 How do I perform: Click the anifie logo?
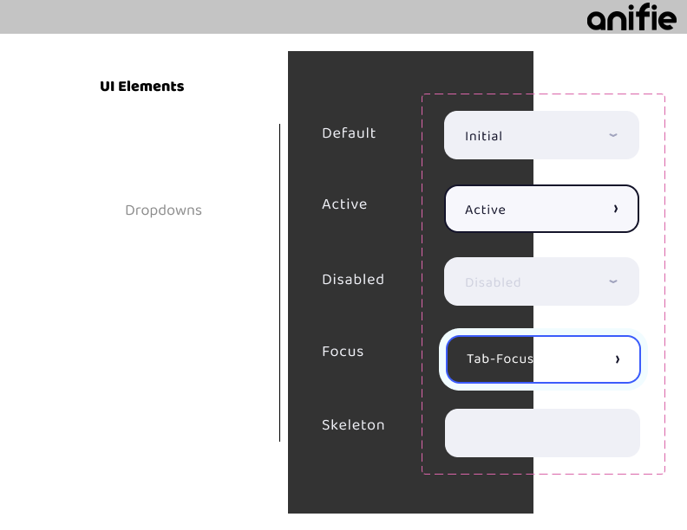pos(631,17)
